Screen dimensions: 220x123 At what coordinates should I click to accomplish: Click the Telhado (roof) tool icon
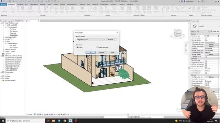pyautogui.click(x=46, y=8)
